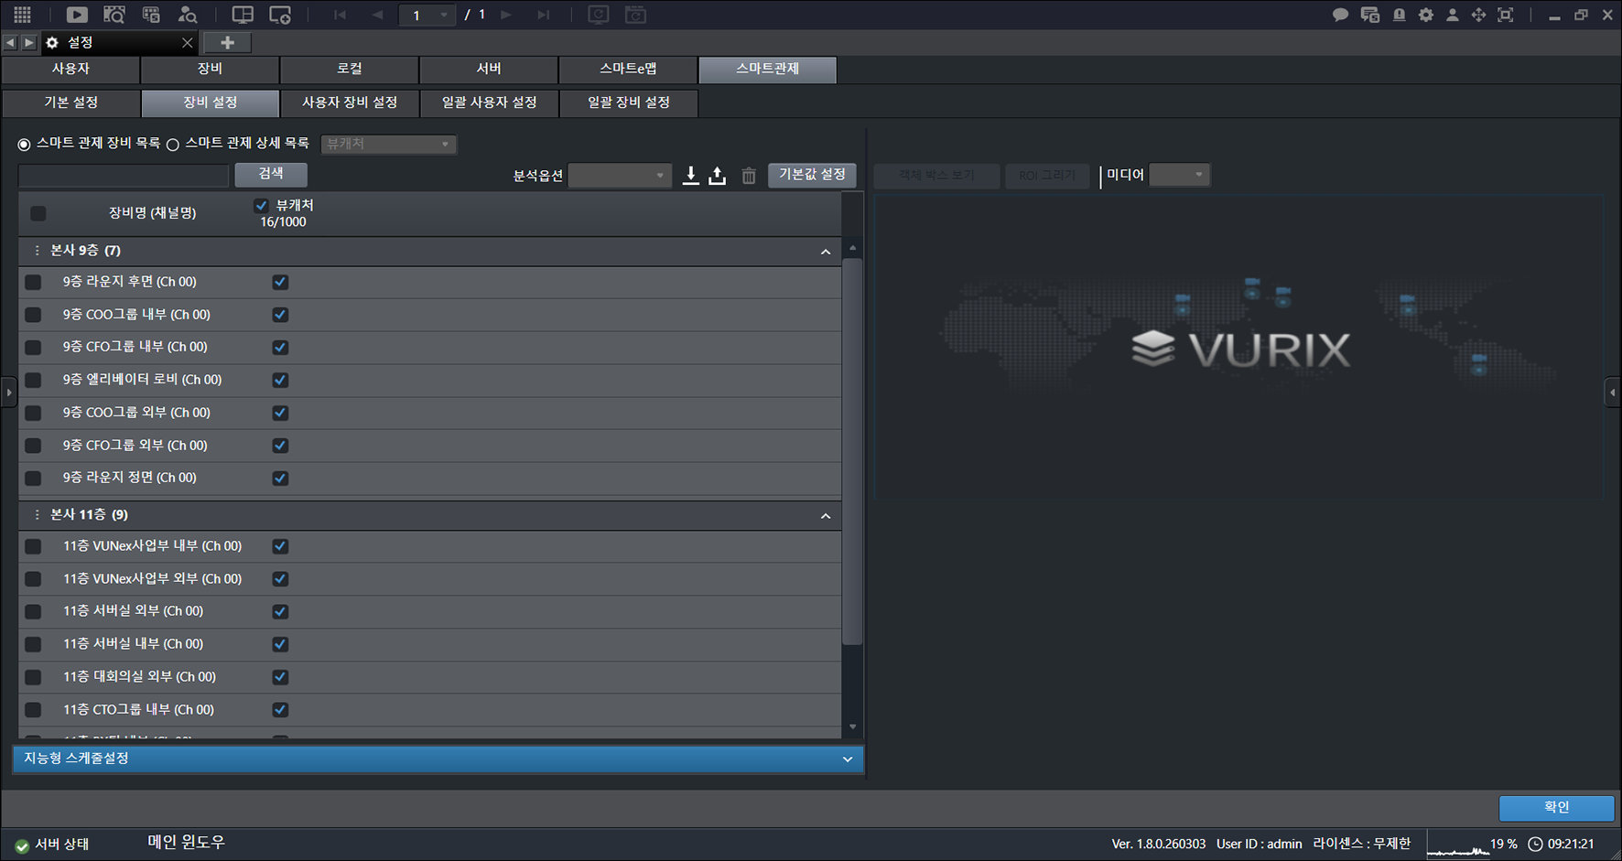Uncheck 뷰캐처 for 9층 라운지 후면
This screenshot has height=861, width=1622.
(x=280, y=283)
